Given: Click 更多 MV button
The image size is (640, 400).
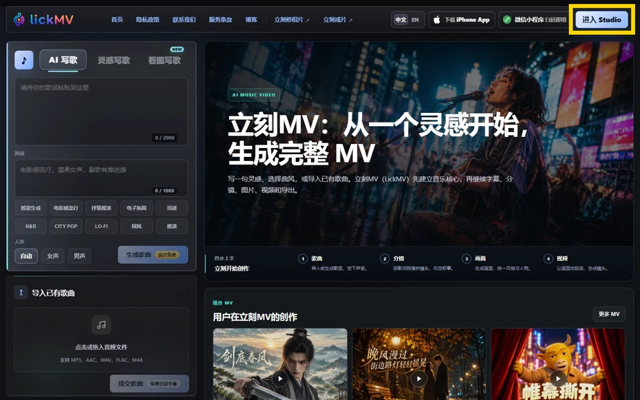Looking at the screenshot, I should coord(609,314).
